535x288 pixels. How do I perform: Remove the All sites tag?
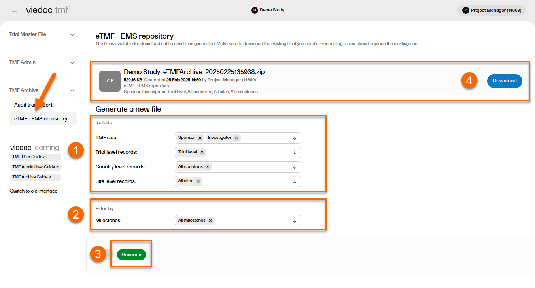click(x=198, y=181)
